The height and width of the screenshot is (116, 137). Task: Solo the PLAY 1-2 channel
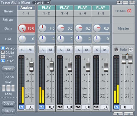tap(43, 50)
